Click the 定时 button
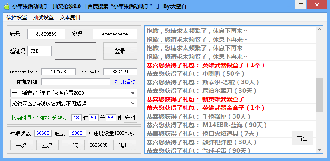This screenshot has width=330, height=161. click(x=131, y=118)
